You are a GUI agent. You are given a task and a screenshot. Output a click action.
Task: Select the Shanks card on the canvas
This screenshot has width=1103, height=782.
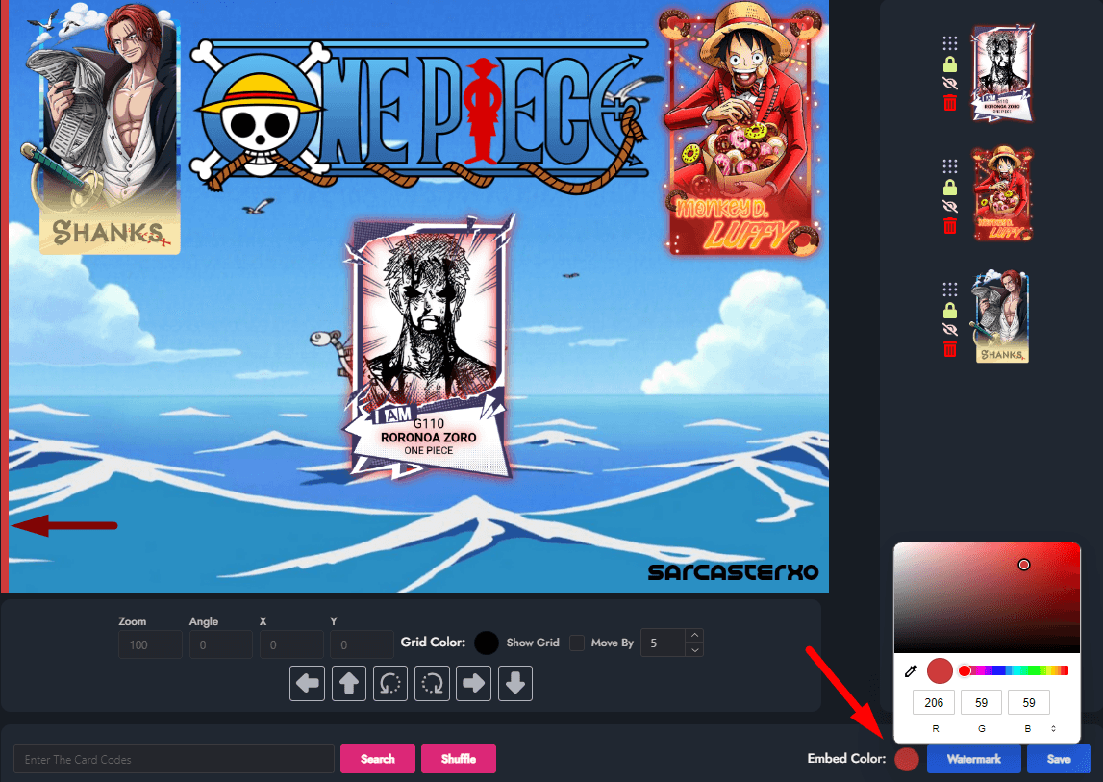(102, 130)
